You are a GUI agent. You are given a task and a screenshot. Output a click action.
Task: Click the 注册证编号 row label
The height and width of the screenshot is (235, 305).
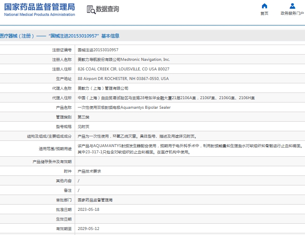coord(62,50)
